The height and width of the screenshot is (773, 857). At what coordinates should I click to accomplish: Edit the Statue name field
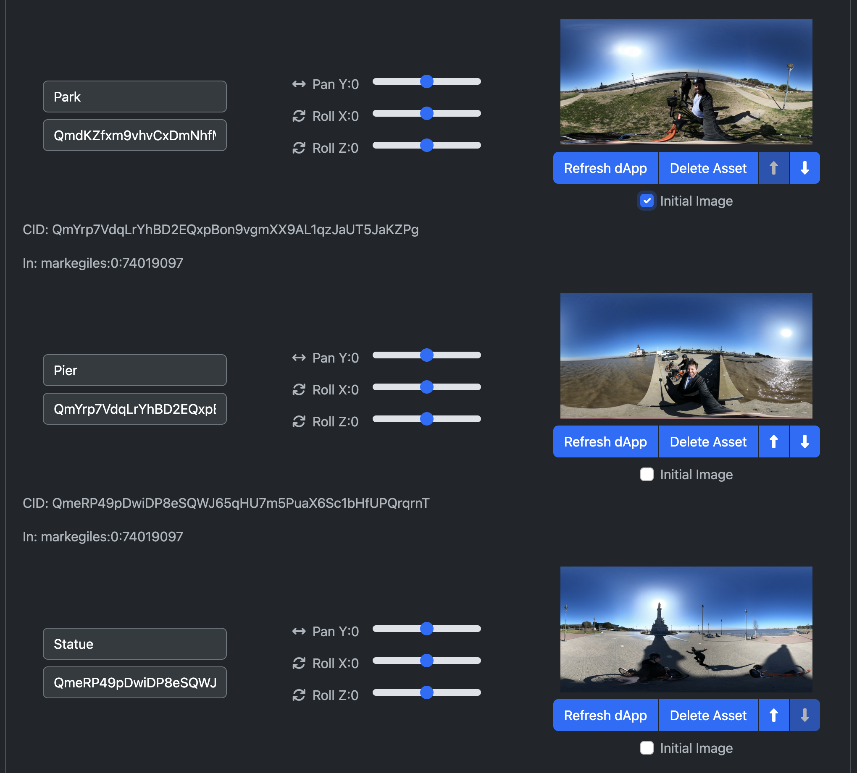tap(135, 643)
